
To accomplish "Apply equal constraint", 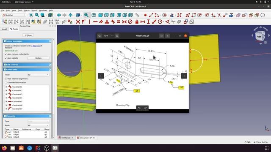I will point(119,22).
